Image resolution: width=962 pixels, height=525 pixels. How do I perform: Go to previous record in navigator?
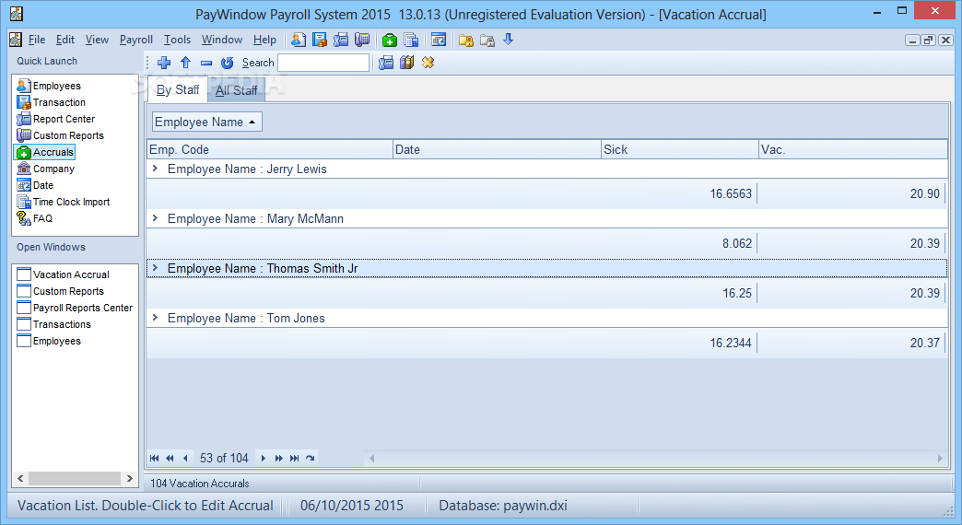(x=185, y=458)
